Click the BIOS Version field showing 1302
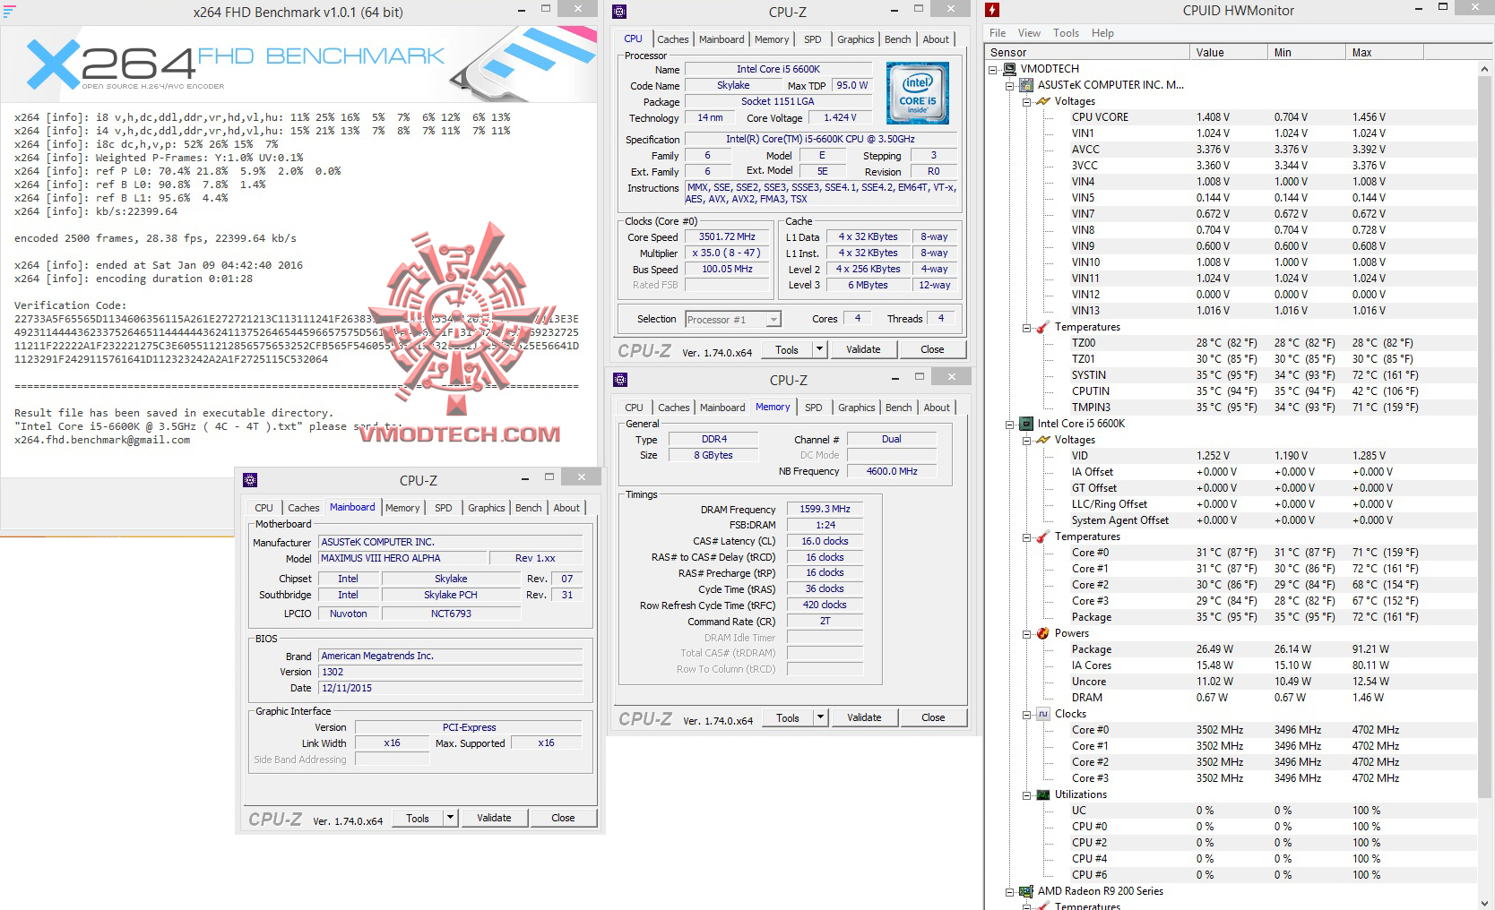The height and width of the screenshot is (910, 1495). click(x=451, y=672)
